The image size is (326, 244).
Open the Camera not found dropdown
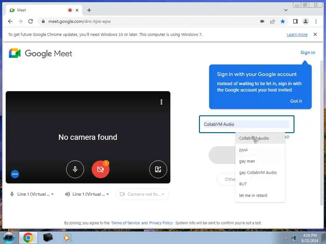pyautogui.click(x=142, y=194)
